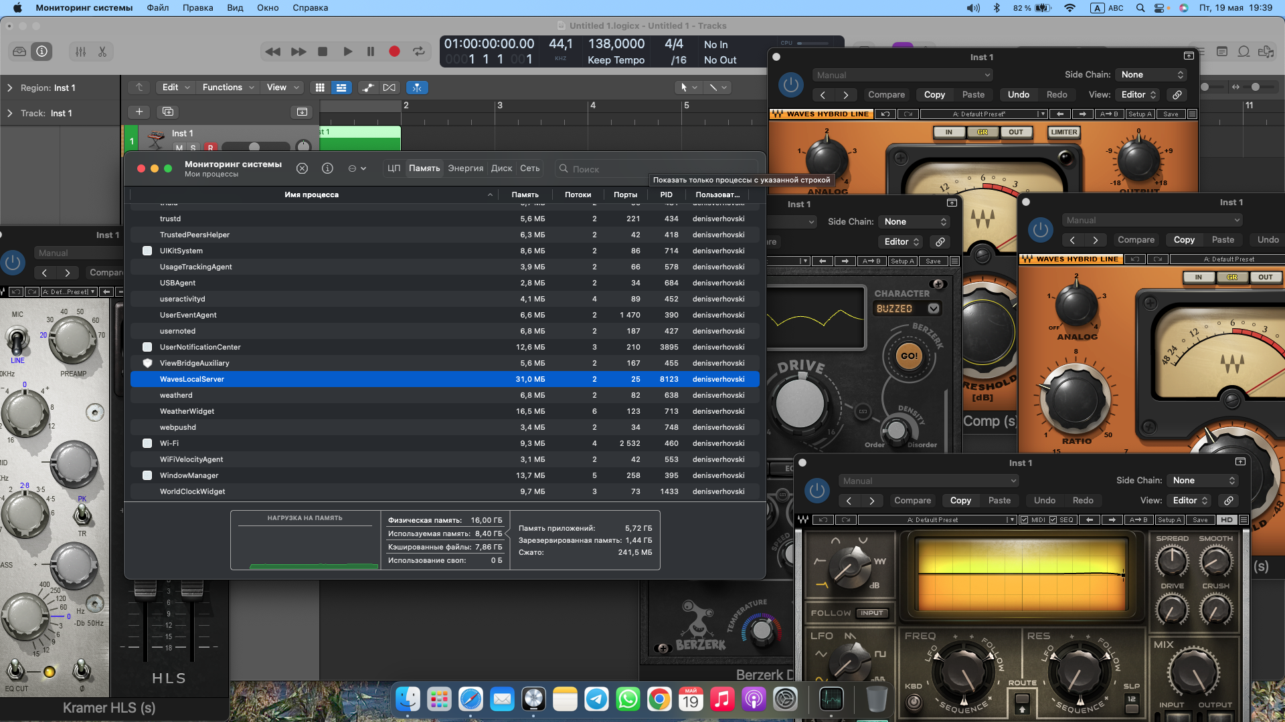Add a new track with plus button
This screenshot has height=722, width=1285.
pos(139,112)
